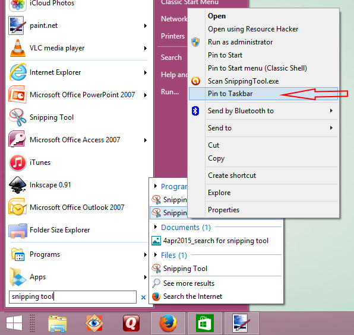354x335 pixels.
Task: Click the VLC media player cone icon
Action: coord(18,48)
